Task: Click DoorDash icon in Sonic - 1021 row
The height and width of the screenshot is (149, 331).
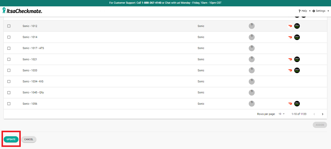Action: (290, 59)
